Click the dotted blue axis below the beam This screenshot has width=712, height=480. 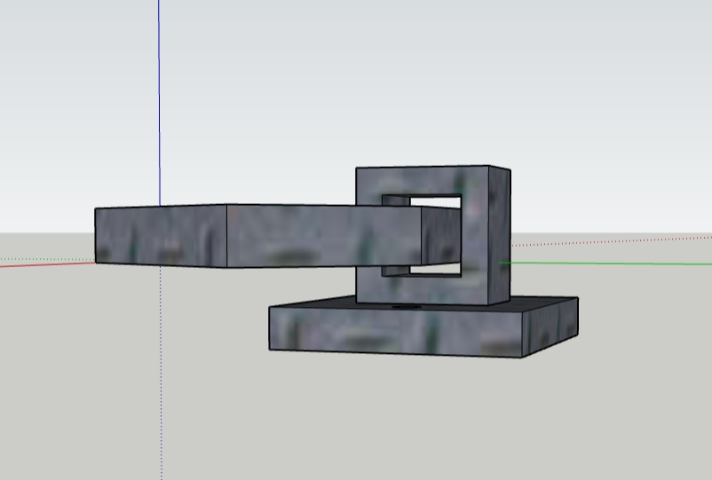pos(161,372)
